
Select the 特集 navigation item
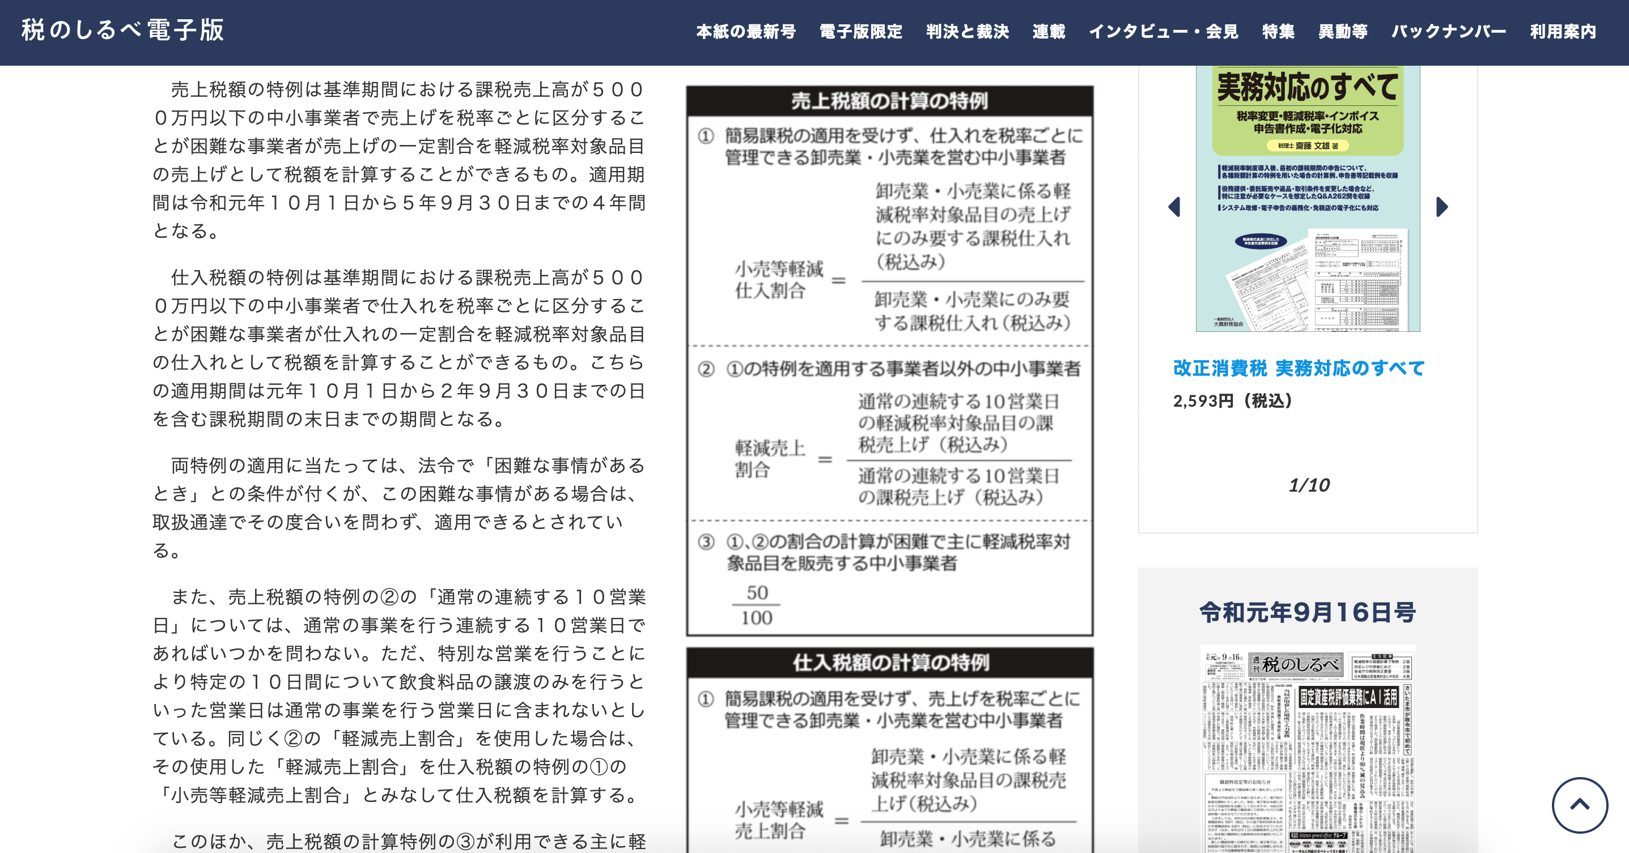1278,32
